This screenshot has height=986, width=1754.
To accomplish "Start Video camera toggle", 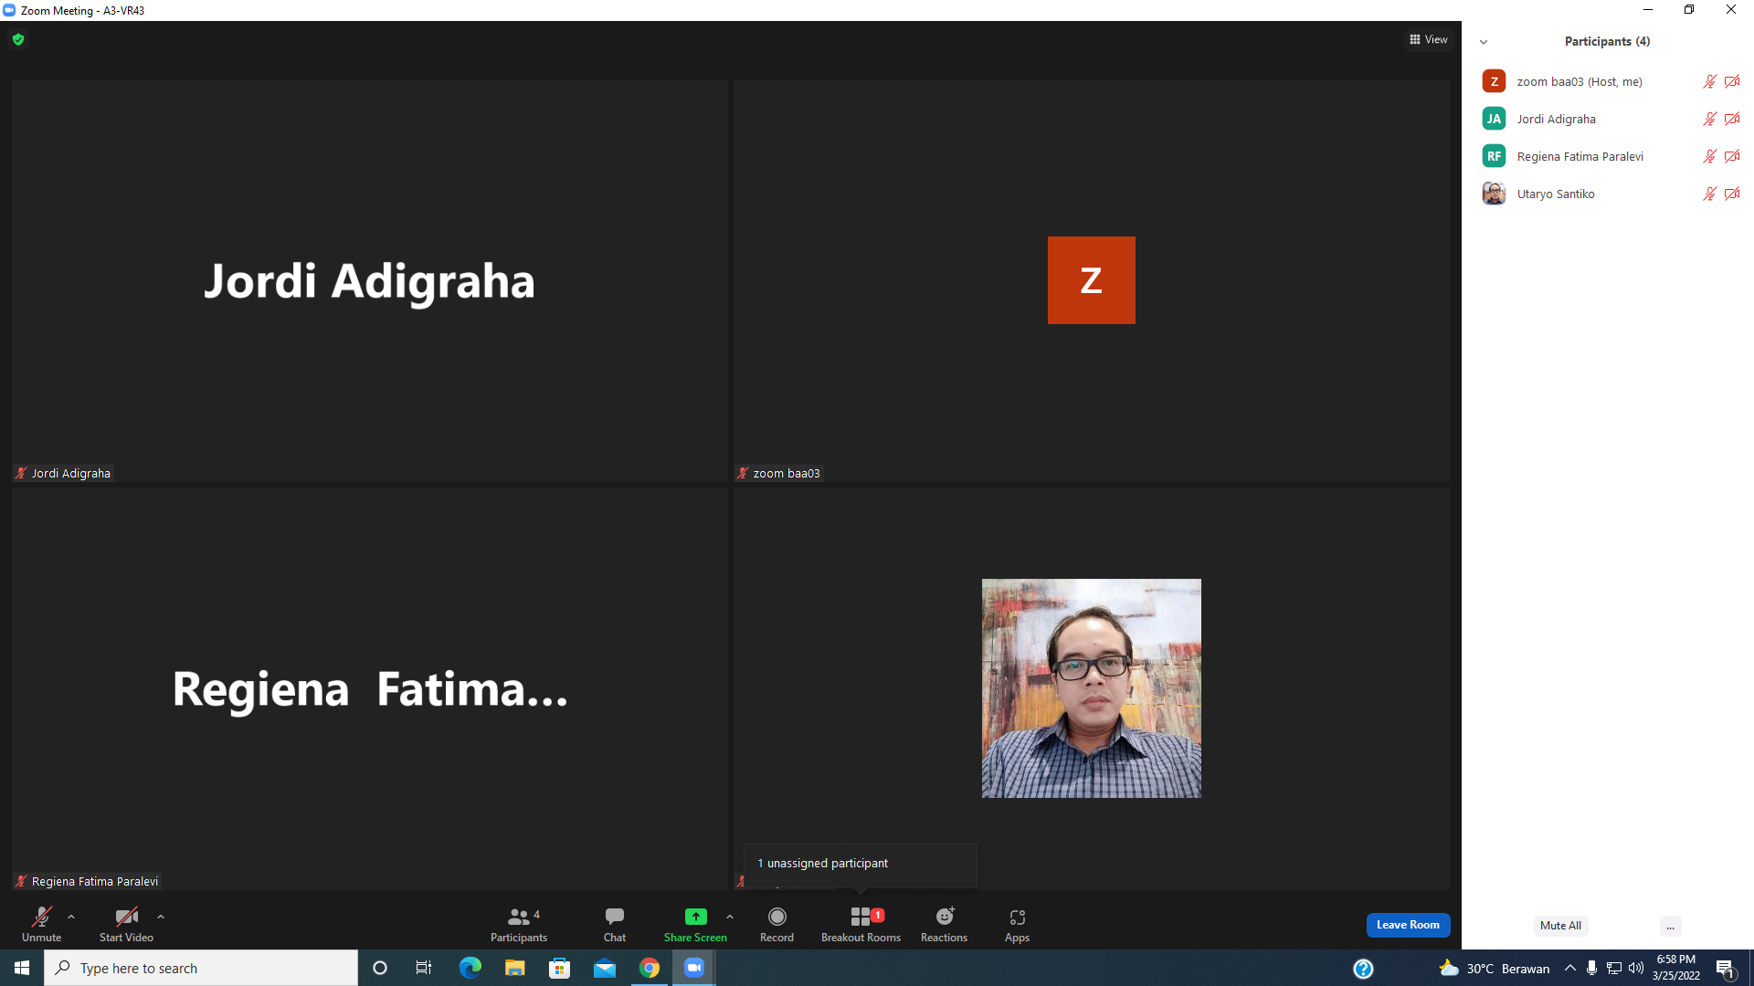I will [126, 924].
